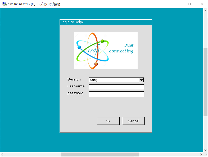Screen dimensions: 208x157
Task: Focus the password input field
Action: click(116, 94)
